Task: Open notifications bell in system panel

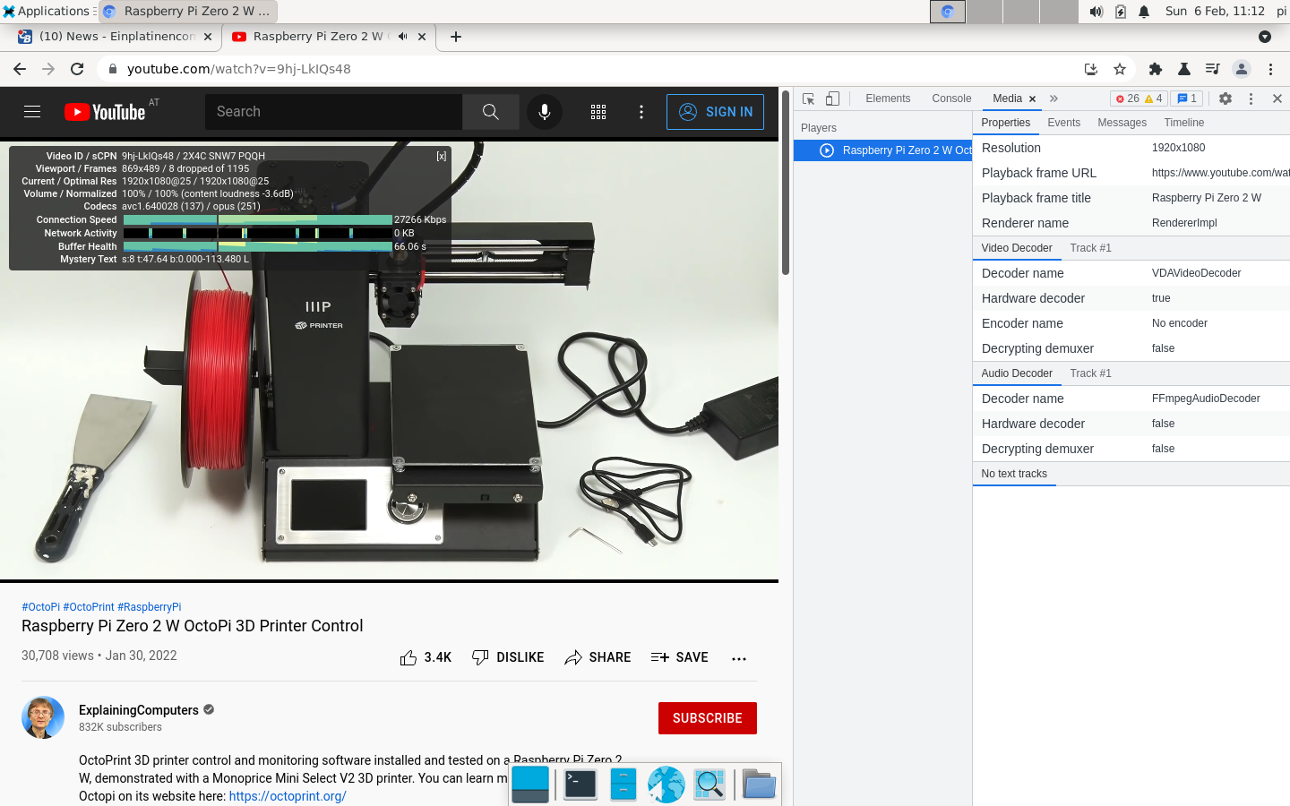Action: pos(1144,12)
